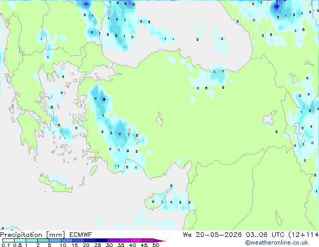The width and height of the screenshot is (319, 247).
Task: Click the 'Precipitation [mm]' title text
Action: click(x=33, y=235)
